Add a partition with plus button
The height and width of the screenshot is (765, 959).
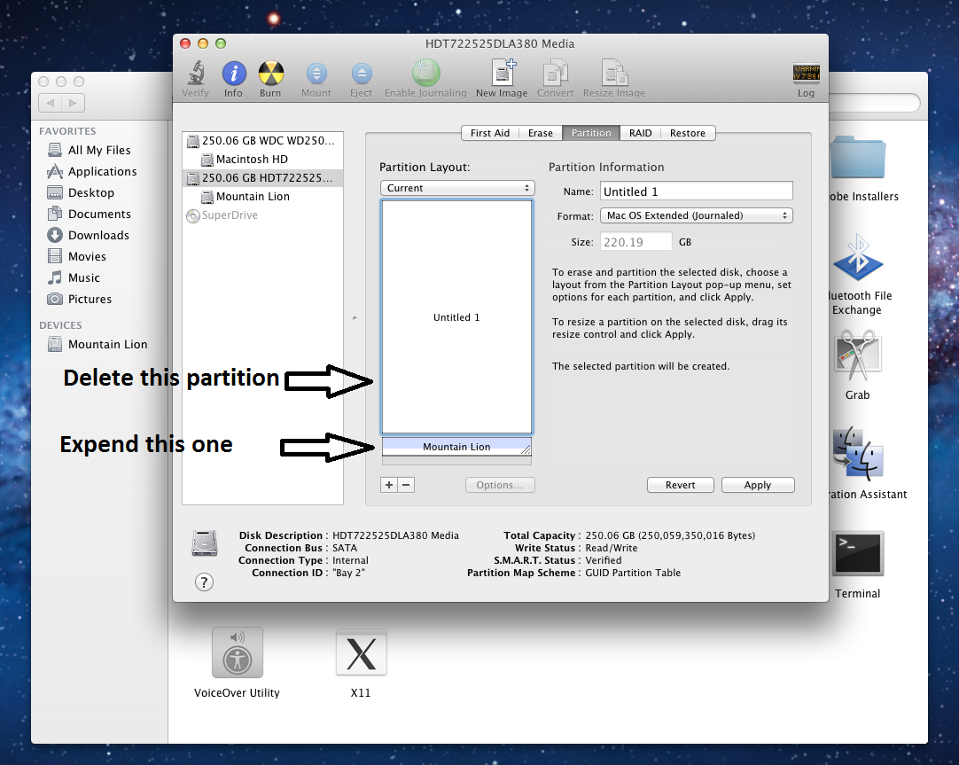tap(389, 485)
